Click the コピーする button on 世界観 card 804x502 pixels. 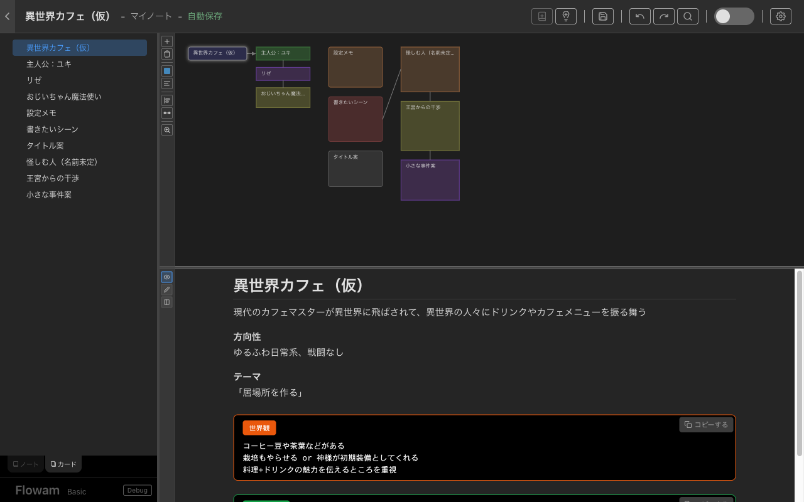(x=706, y=424)
